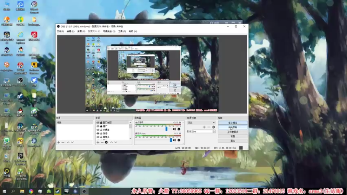This screenshot has width=347, height=195.
Task: Open the Internet Explorer desktop icon
Action: coord(20,37)
